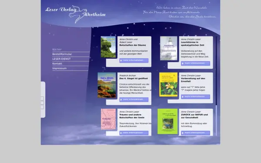The width and height of the screenshot is (261, 163).
Task: Click mehr Informationen for Botschaften der Bäume
Action: [134, 60]
